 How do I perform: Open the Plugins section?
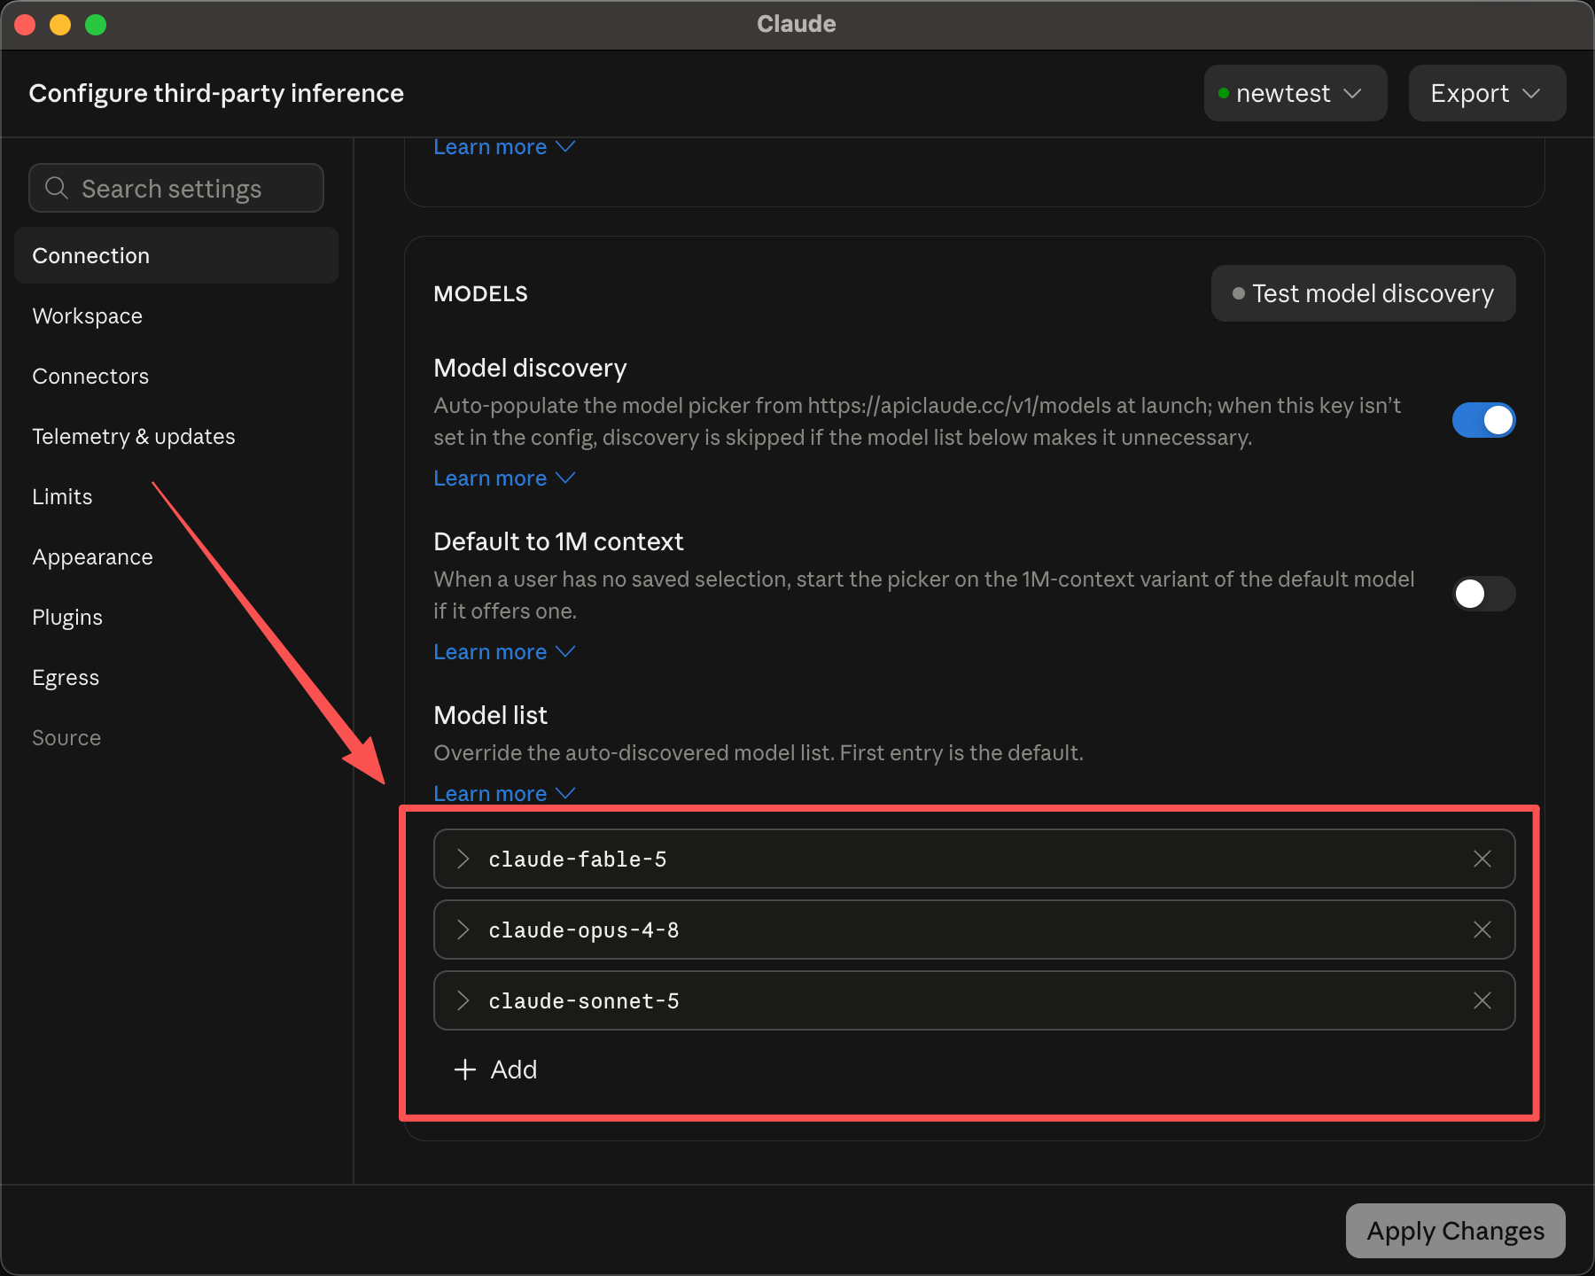(x=176, y=617)
